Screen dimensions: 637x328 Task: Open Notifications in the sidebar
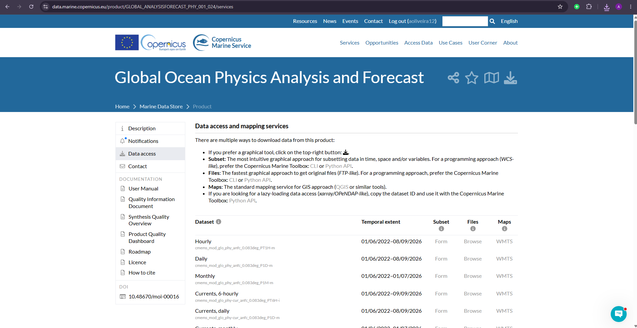(x=150, y=141)
